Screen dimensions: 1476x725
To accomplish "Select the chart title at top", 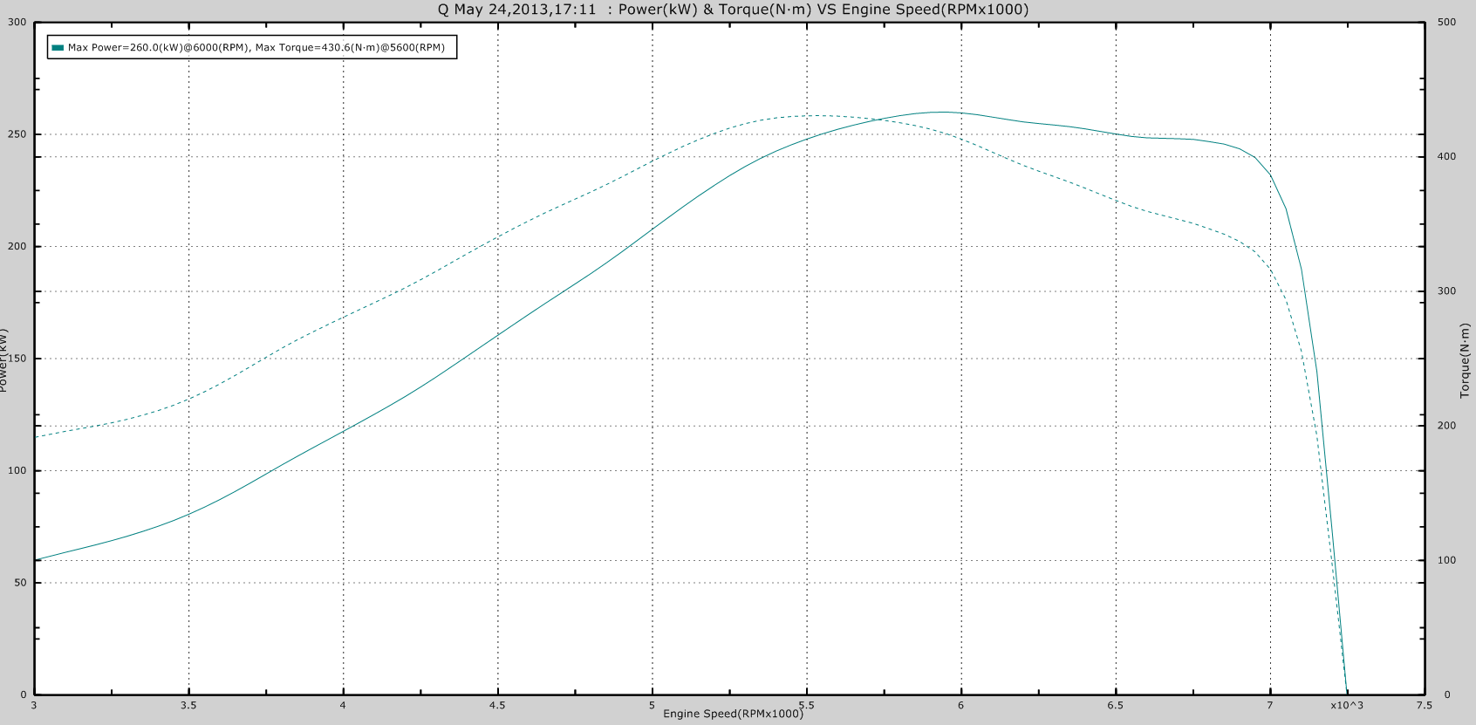I will tap(733, 10).
